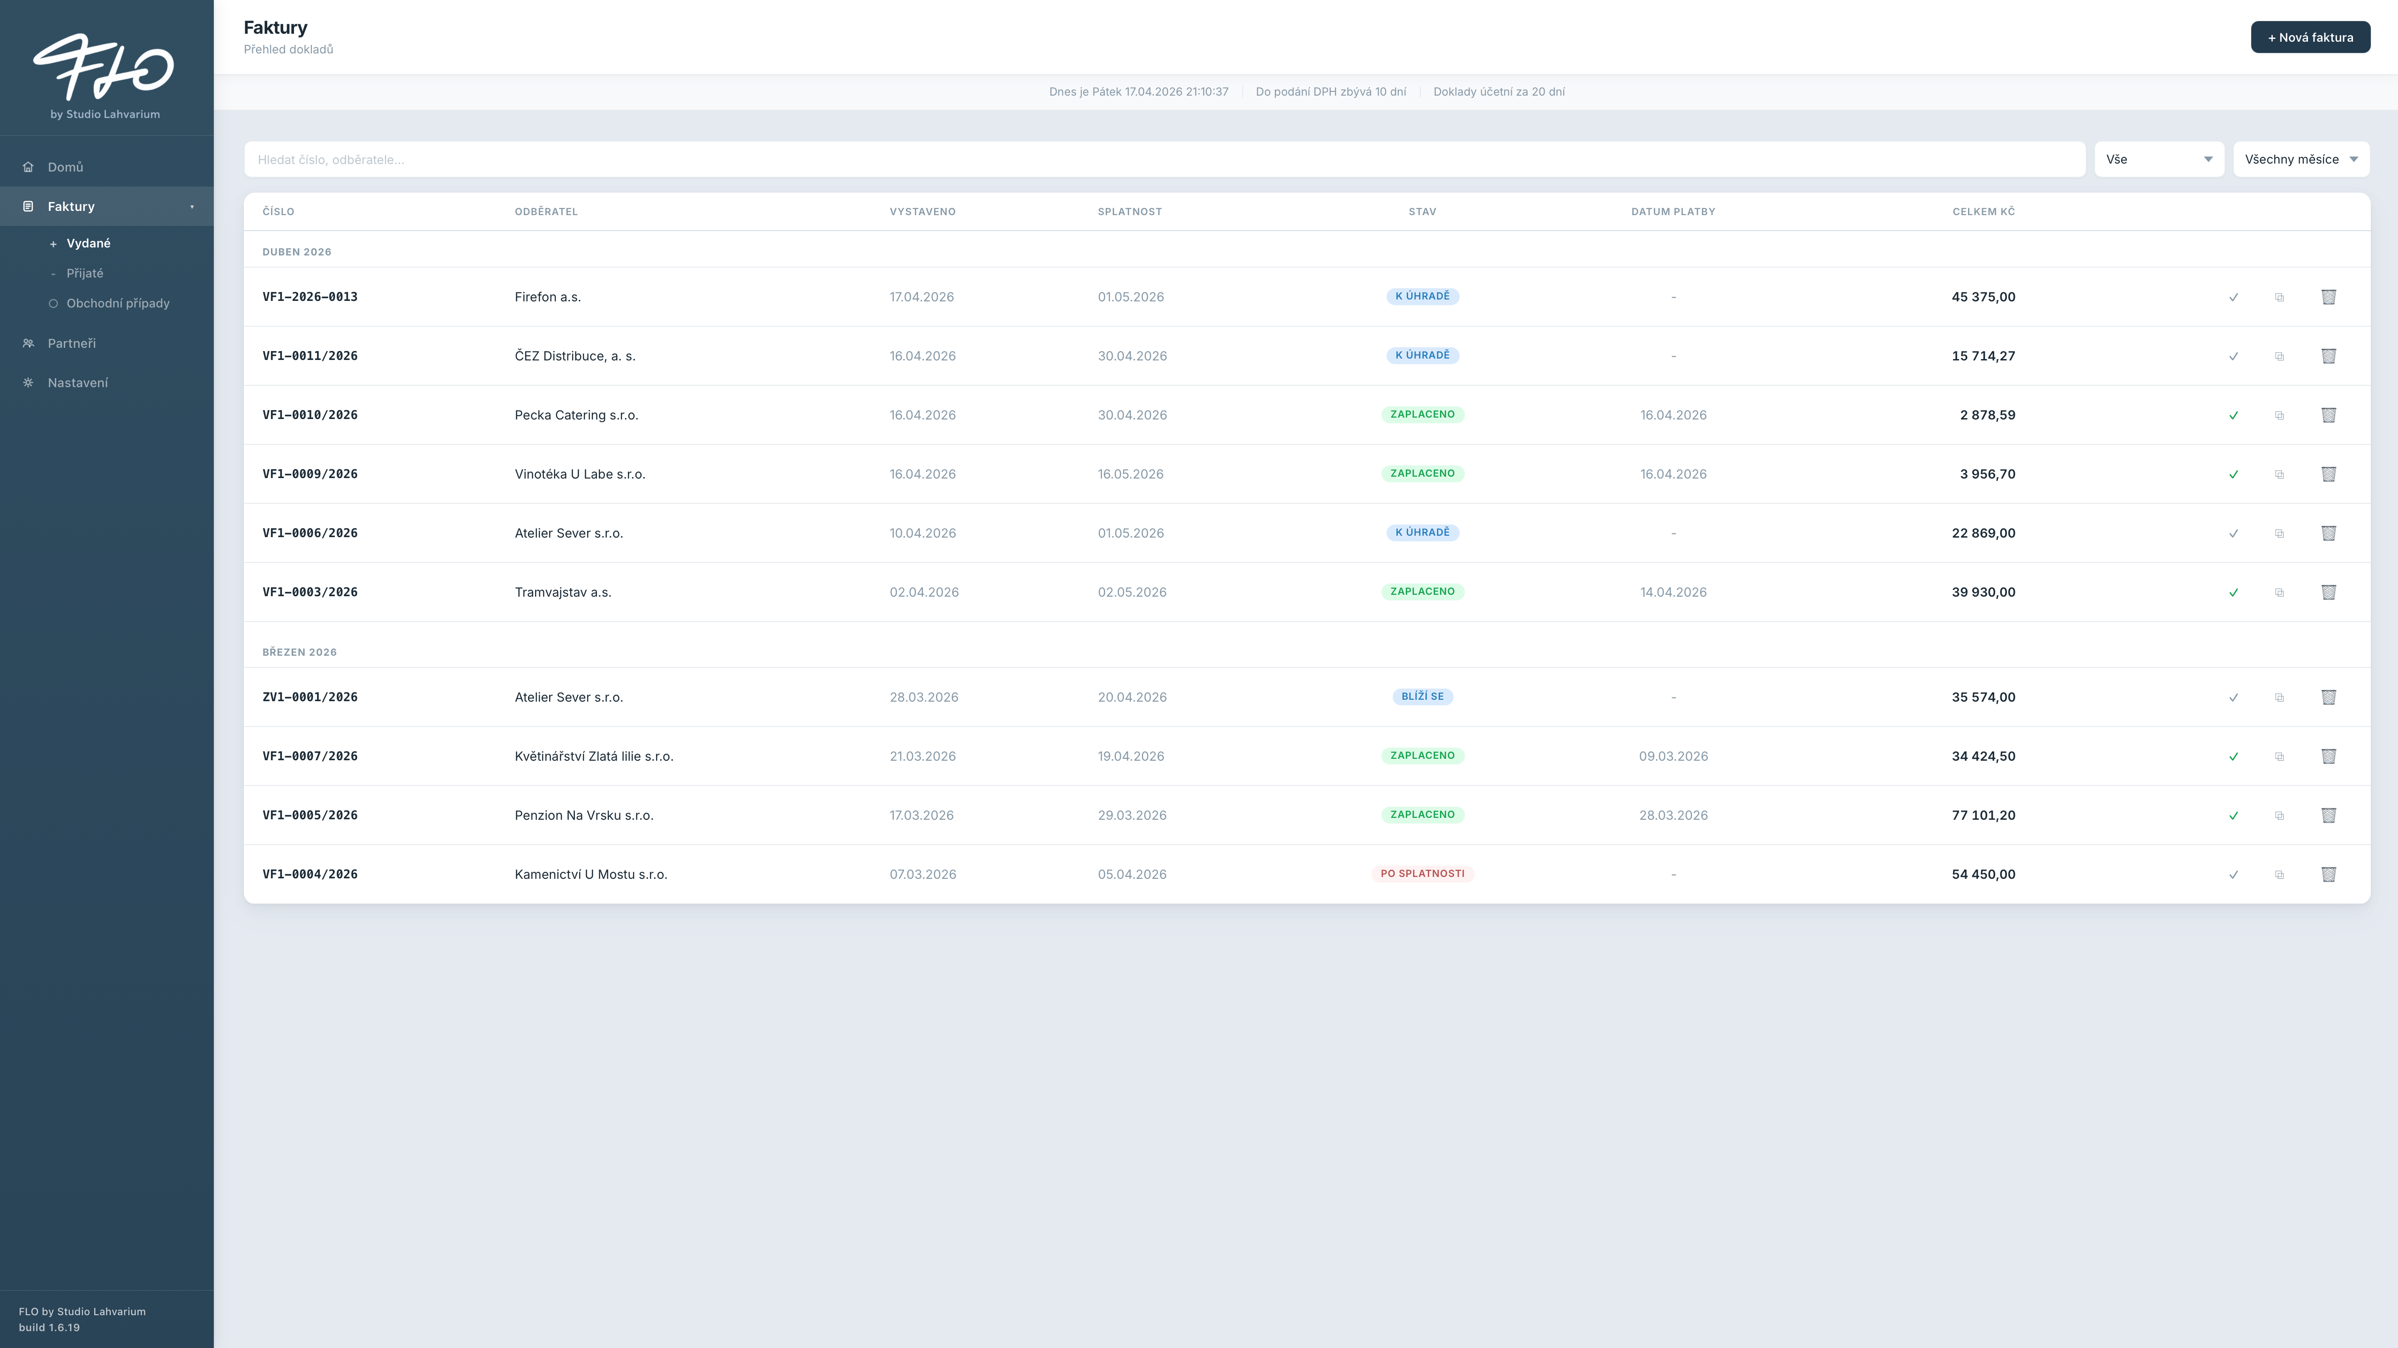The width and height of the screenshot is (2398, 1348).
Task: Mark invoice VF1-0006/2026 as paid
Action: coord(2233,534)
